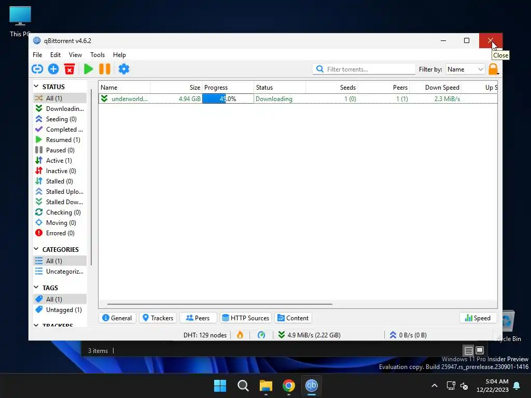Select the Active (1) filter
531x398 pixels.
coord(60,161)
